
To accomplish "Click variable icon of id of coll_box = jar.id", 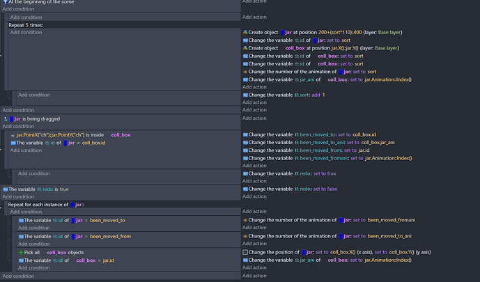I will [21, 260].
